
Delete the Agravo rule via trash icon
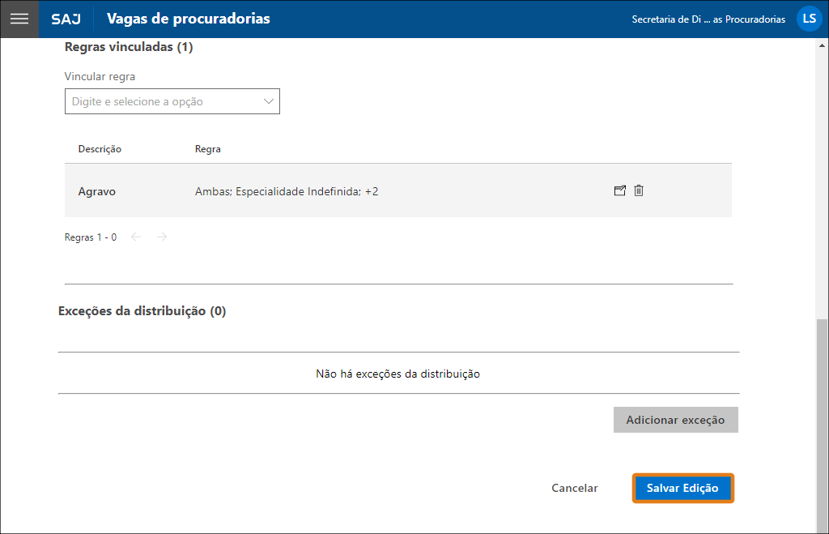pos(638,190)
